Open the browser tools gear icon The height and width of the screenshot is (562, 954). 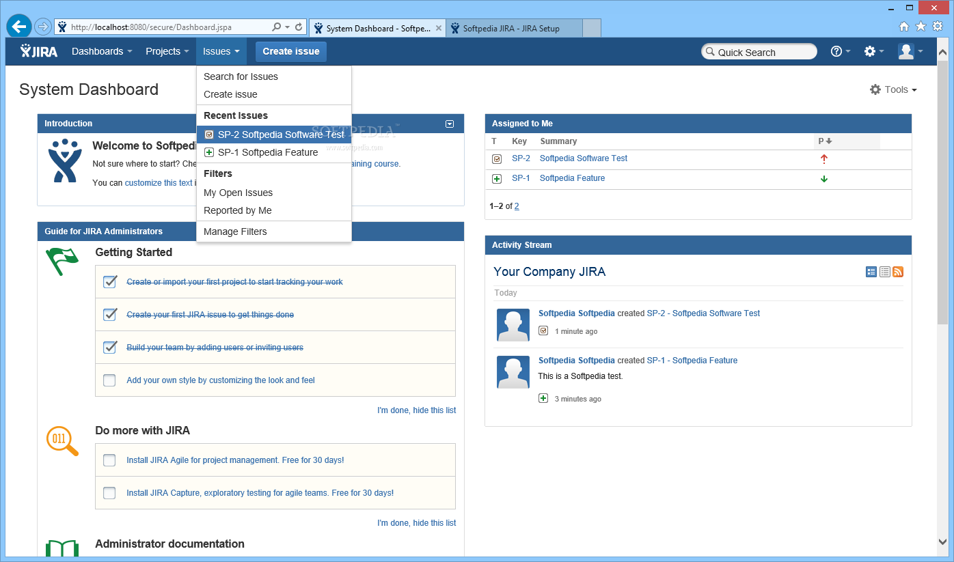[x=938, y=27]
